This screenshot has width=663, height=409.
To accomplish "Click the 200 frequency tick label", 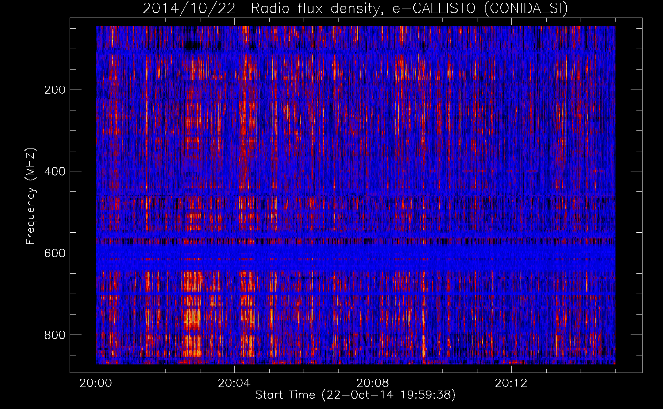I will pyautogui.click(x=55, y=90).
